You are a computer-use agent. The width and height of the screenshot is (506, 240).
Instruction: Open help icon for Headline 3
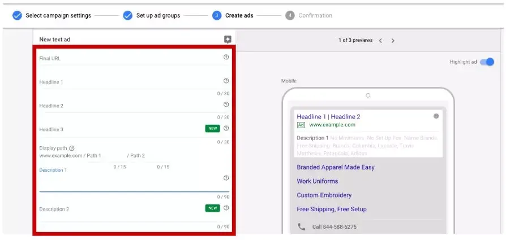pyautogui.click(x=226, y=128)
